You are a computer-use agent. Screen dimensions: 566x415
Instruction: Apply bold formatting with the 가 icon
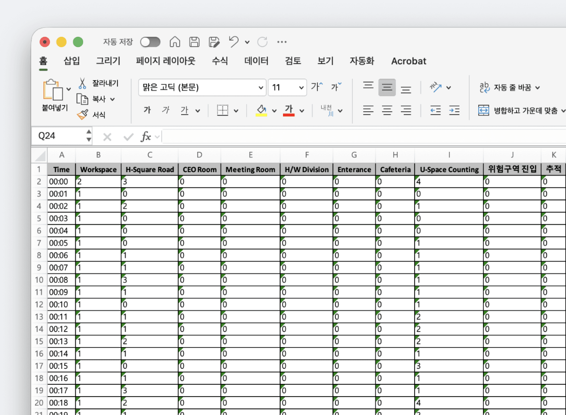[x=147, y=110]
